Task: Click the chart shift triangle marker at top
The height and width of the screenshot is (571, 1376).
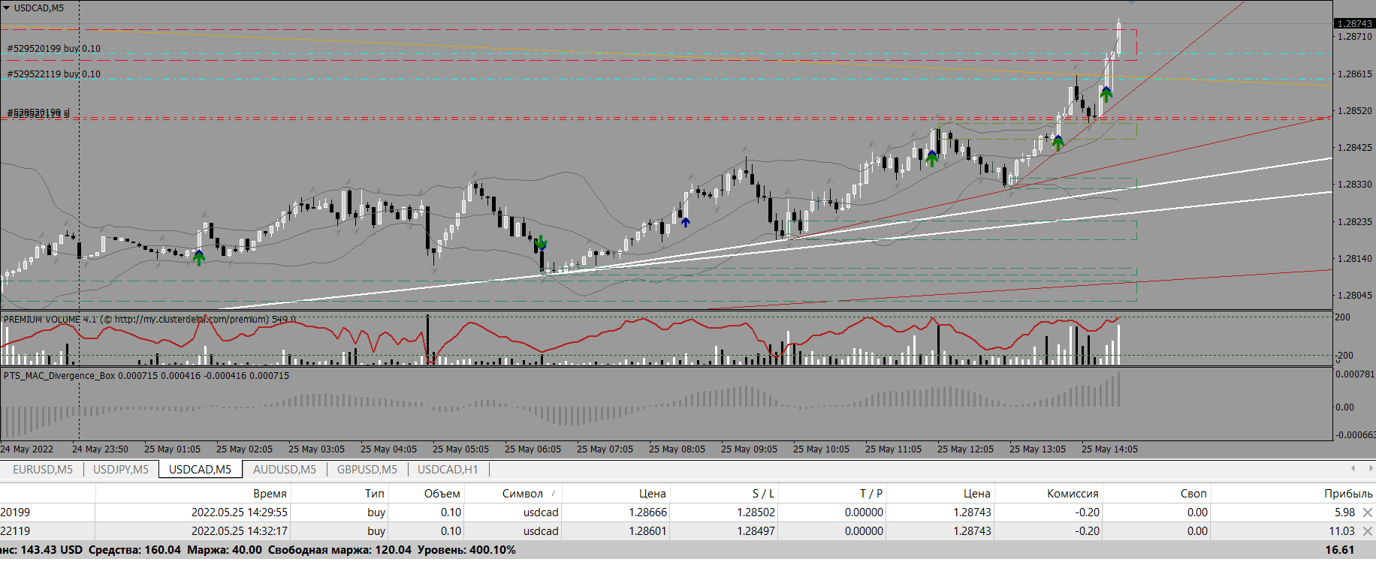Action: 1131,3
